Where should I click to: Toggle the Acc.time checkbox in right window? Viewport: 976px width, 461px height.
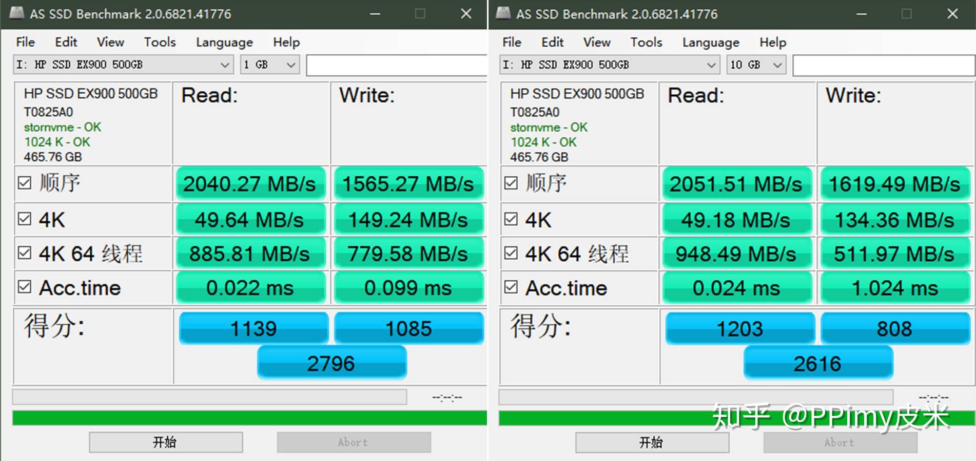[511, 287]
